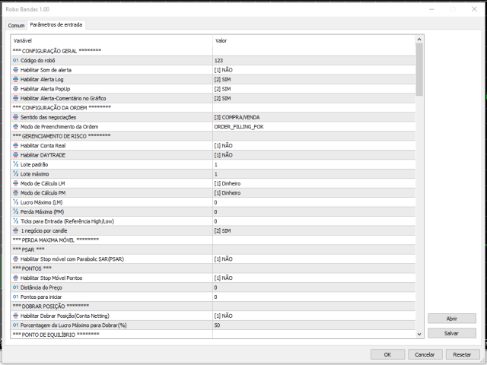Click the vertical scrollbar thumb
The width and height of the screenshot is (487, 365).
419,69
